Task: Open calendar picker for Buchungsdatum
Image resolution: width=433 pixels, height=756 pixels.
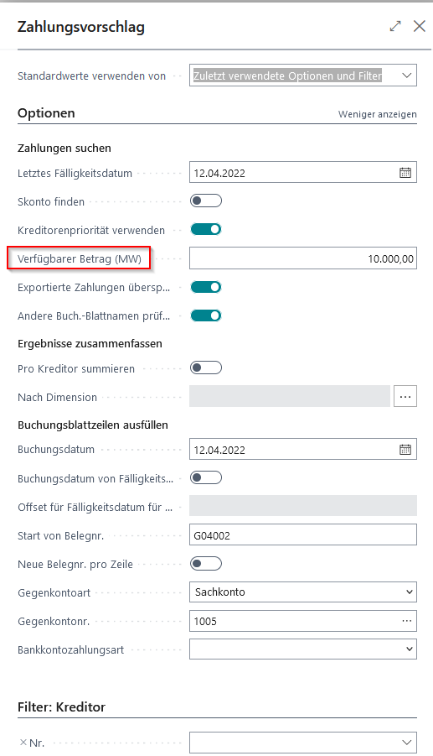Action: pos(405,450)
